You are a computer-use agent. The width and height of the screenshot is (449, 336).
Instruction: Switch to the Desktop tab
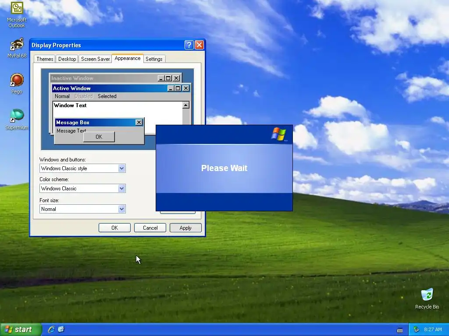pos(67,59)
